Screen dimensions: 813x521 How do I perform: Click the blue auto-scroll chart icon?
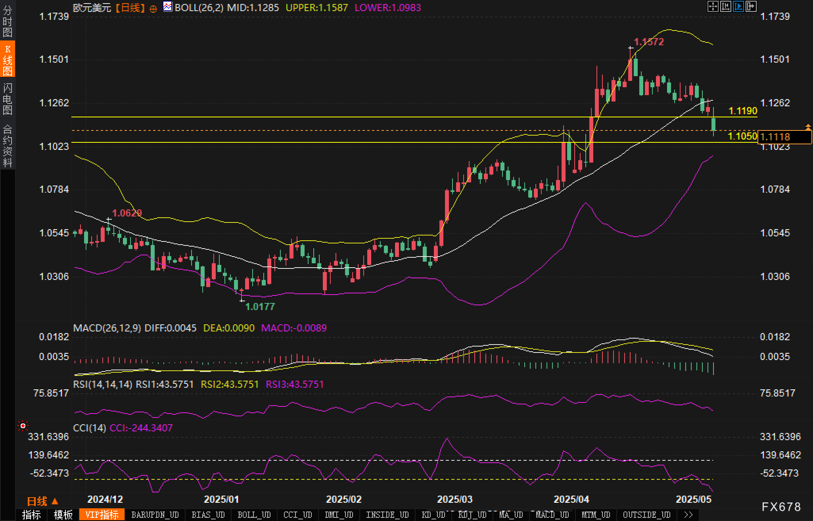click(x=738, y=6)
